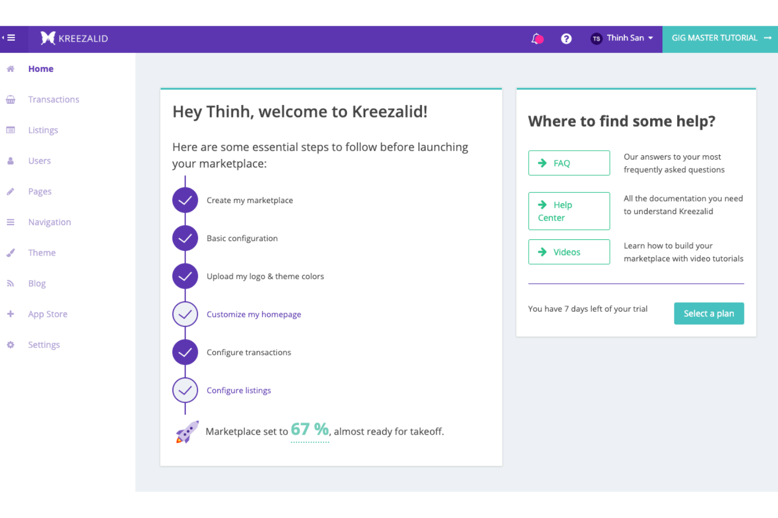778x518 pixels.
Task: Switch to the Listings section
Action: (43, 130)
